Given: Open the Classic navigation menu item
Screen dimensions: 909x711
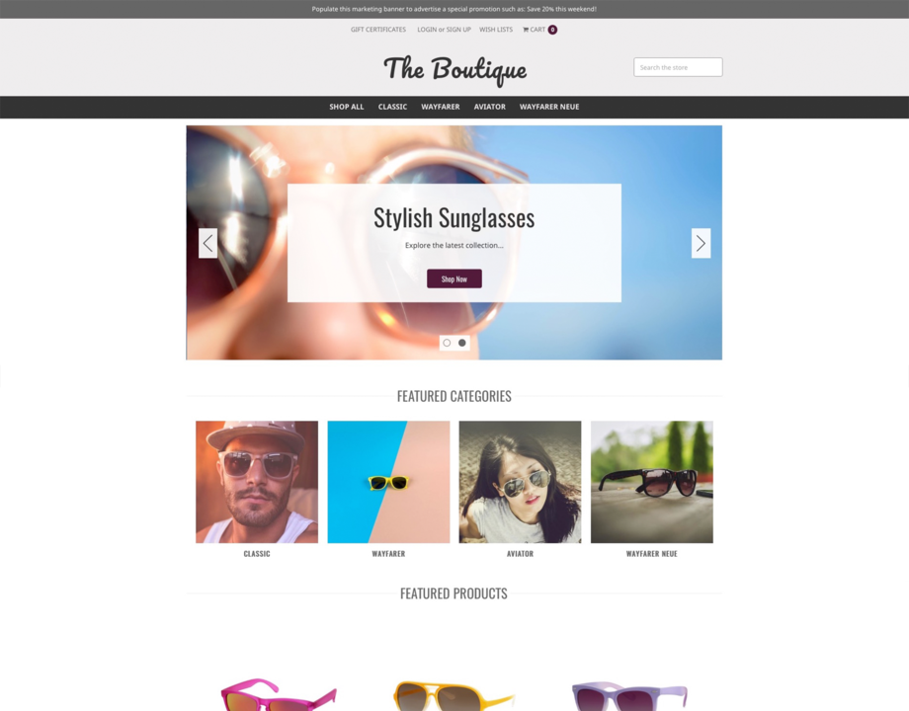Looking at the screenshot, I should click(392, 107).
